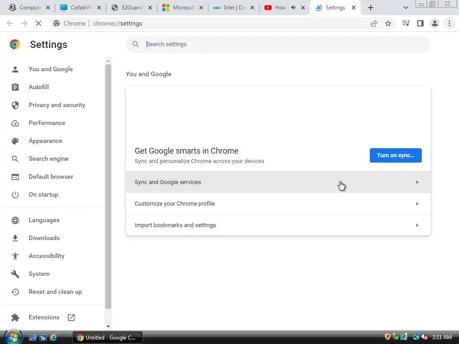
Task: Click the power icon beside On startup
Action: click(x=15, y=195)
